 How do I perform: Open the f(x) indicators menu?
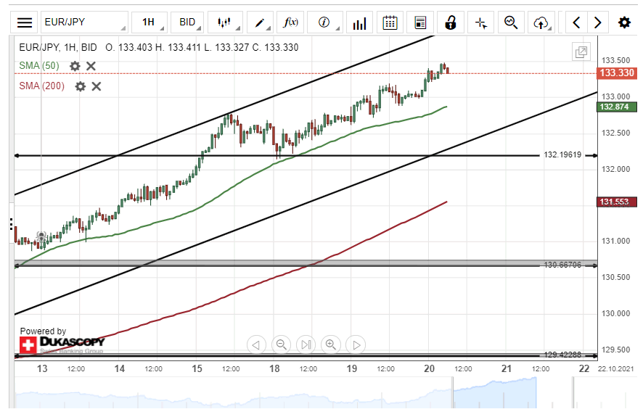click(x=291, y=22)
